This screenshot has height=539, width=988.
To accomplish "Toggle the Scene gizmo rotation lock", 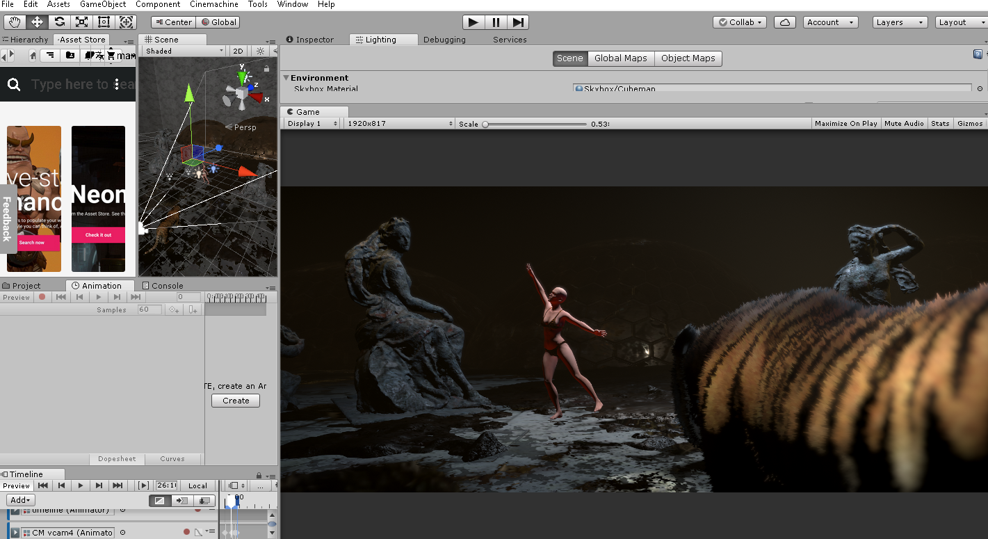I will pos(266,68).
